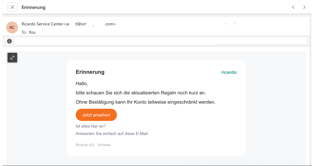The image size is (315, 166).
Task: Click the Reply All double-arrow icon
Action: pyautogui.click(x=236, y=24)
